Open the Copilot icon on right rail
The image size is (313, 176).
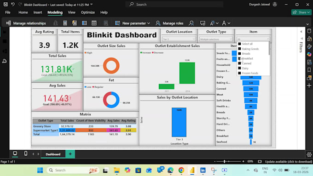[309, 54]
